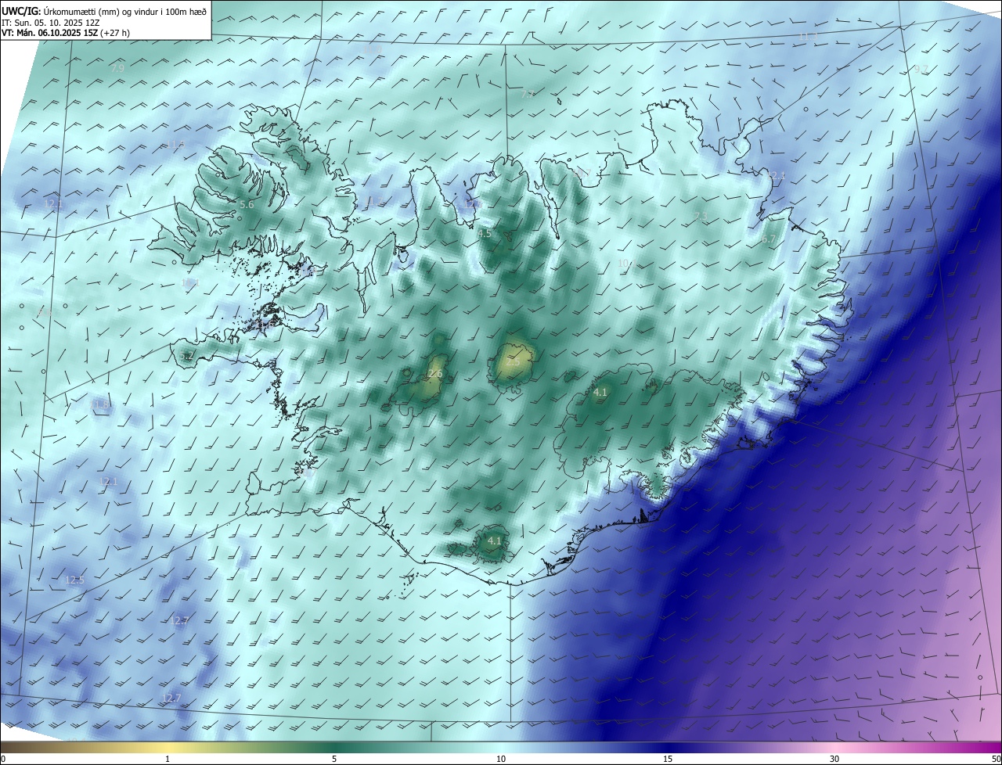Click the colour scale tick labelled '1'
The height and width of the screenshot is (765, 1002).
pyautogui.click(x=168, y=759)
